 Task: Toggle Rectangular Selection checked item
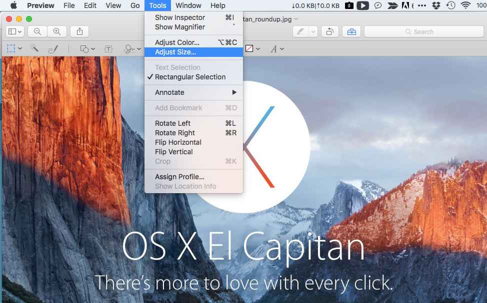[x=194, y=76]
